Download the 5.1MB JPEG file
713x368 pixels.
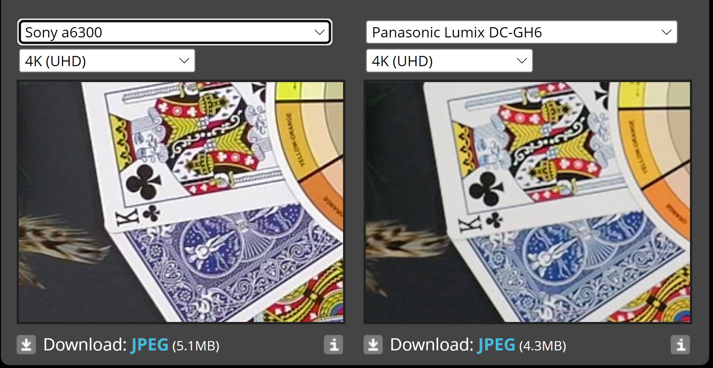click(150, 345)
